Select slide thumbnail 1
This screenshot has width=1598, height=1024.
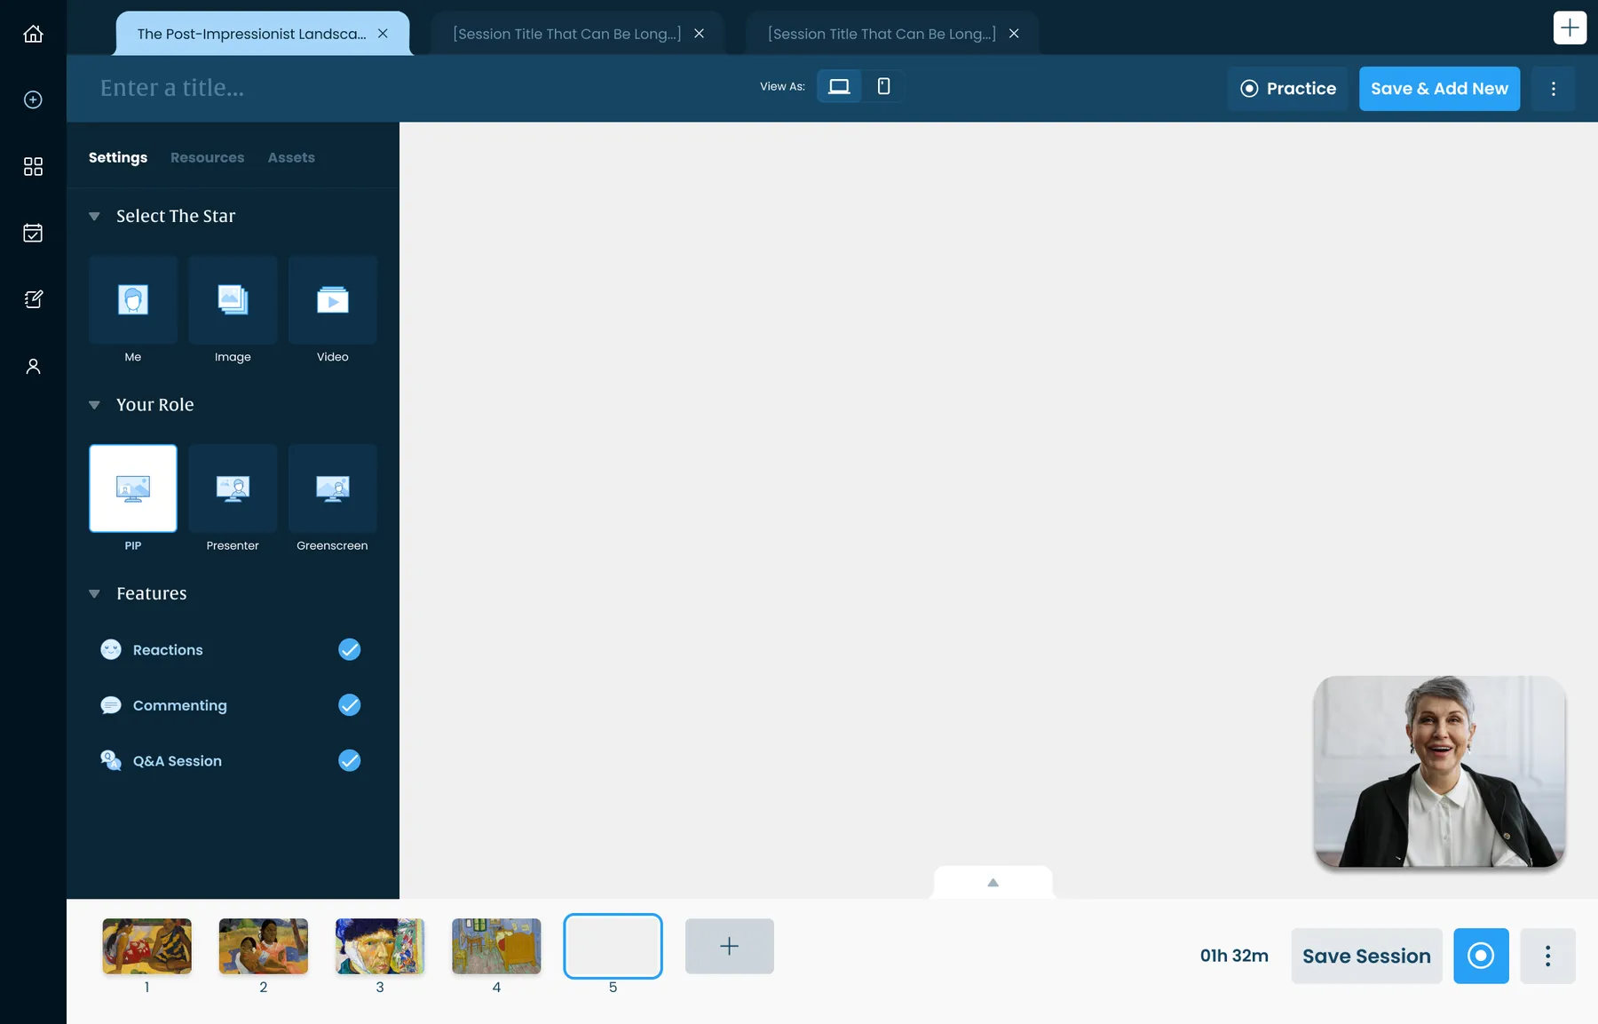[146, 946]
